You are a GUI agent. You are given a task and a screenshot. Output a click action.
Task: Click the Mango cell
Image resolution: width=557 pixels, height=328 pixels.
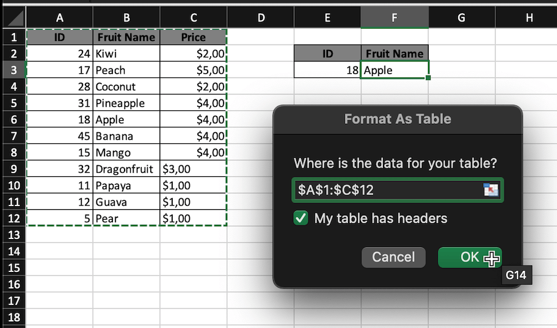click(x=126, y=152)
